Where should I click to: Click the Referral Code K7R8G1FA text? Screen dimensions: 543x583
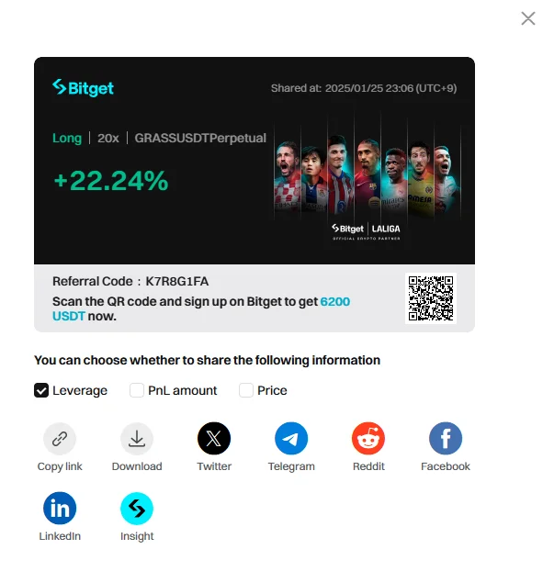[x=130, y=282]
